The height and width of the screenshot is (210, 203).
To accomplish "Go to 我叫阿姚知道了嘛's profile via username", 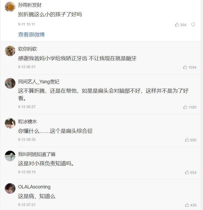I will click(x=37, y=154).
